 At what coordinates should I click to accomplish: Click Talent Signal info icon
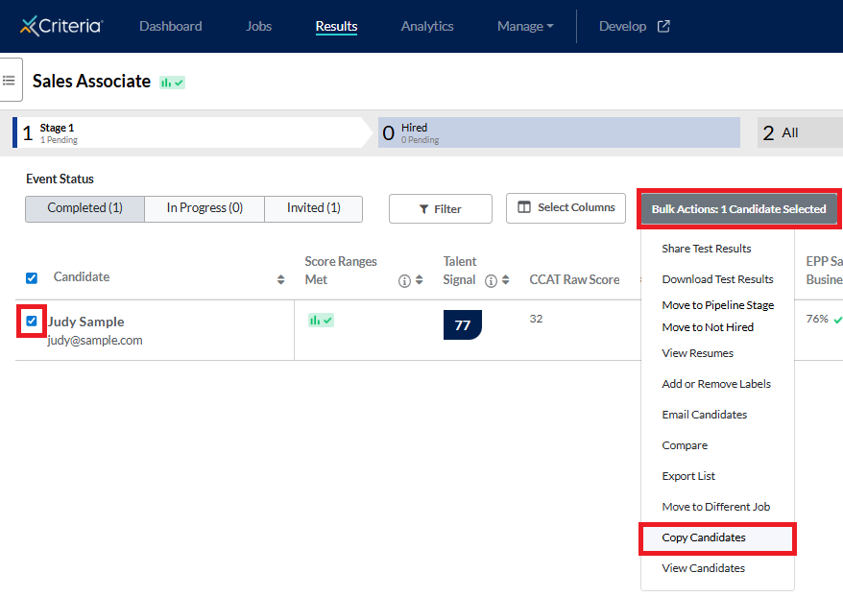point(491,280)
